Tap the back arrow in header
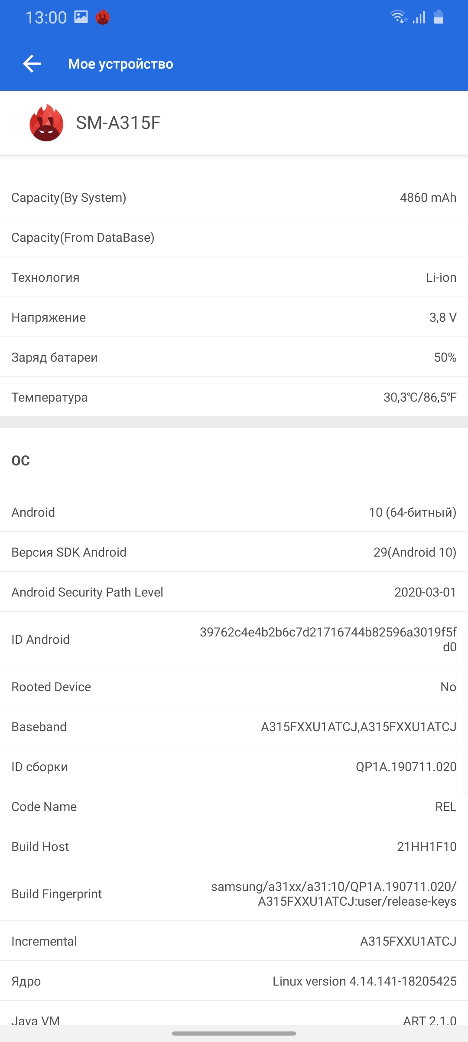The image size is (468, 1042). pyautogui.click(x=32, y=64)
